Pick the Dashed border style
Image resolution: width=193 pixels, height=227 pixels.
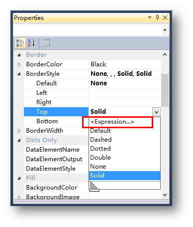tap(125, 140)
